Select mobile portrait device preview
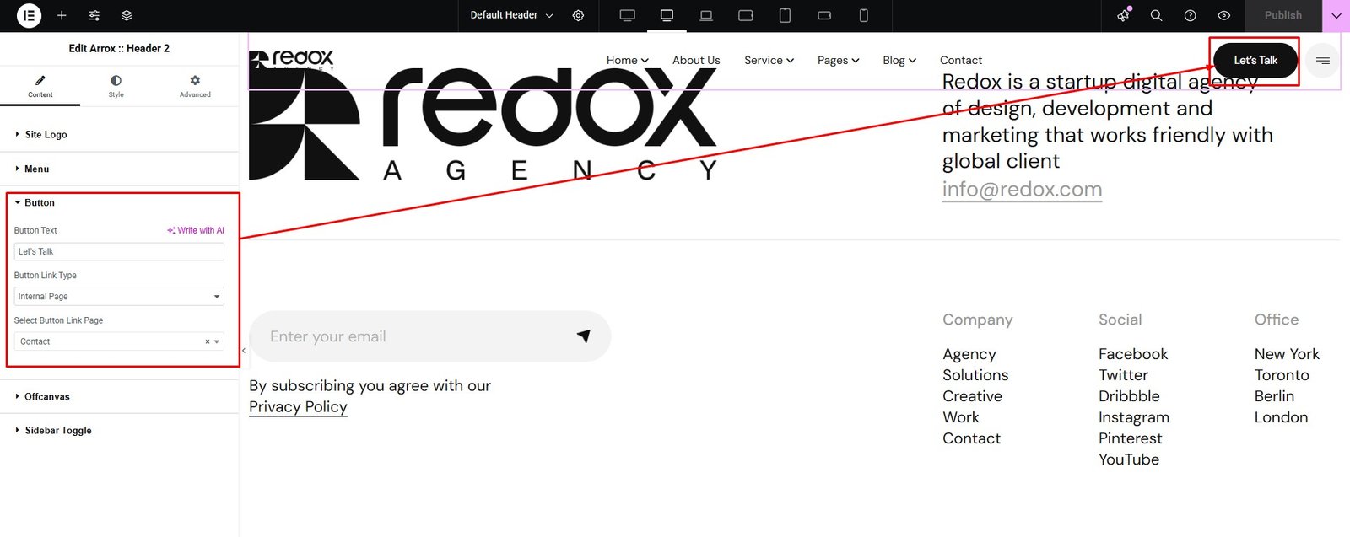 tap(863, 15)
